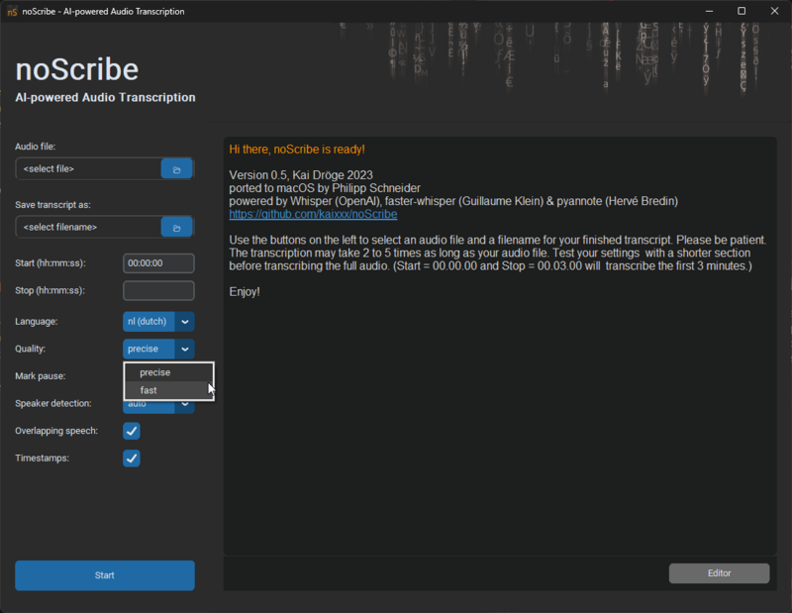This screenshot has height=613, width=792.
Task: Click the Quality dropdown arrow
Action: click(184, 349)
